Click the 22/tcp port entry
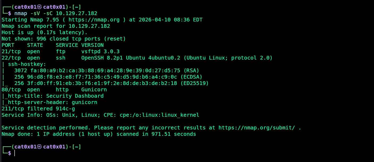This screenshot has height=162, width=374. (11, 58)
